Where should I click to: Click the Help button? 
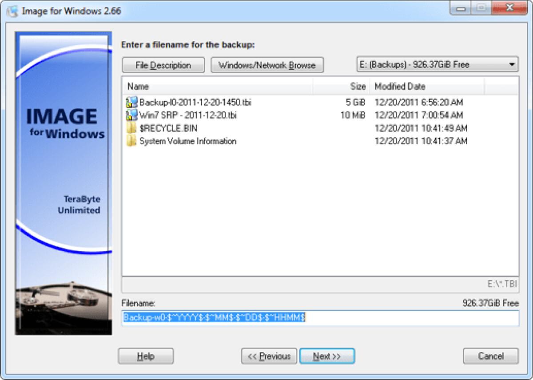point(146,356)
